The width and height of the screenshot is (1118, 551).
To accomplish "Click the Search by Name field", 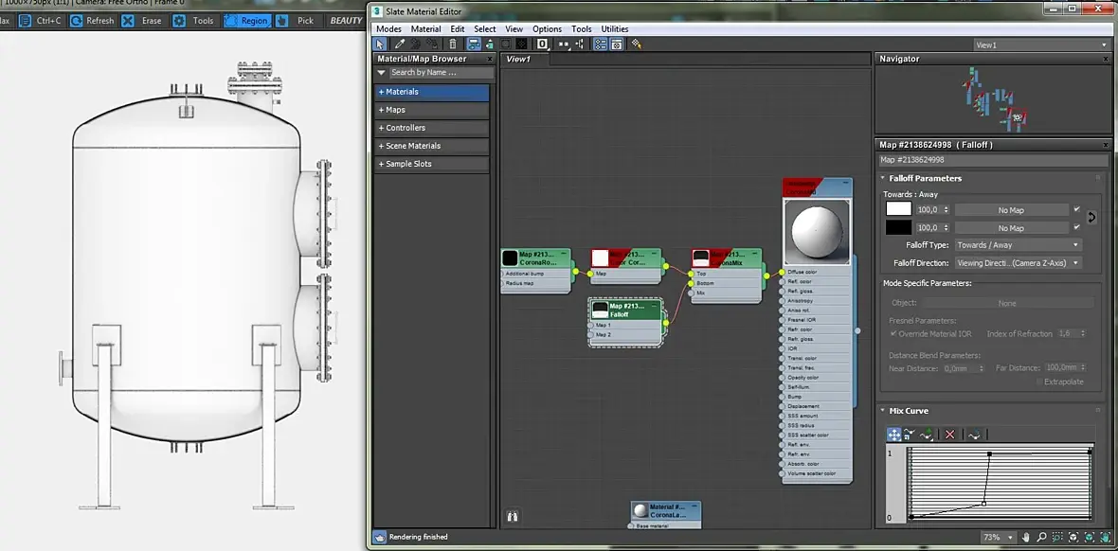I will (441, 72).
